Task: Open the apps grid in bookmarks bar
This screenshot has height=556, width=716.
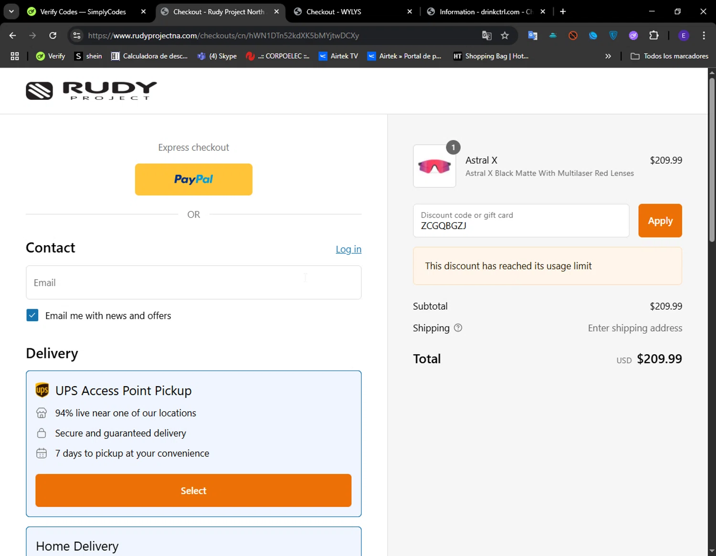Action: point(15,56)
